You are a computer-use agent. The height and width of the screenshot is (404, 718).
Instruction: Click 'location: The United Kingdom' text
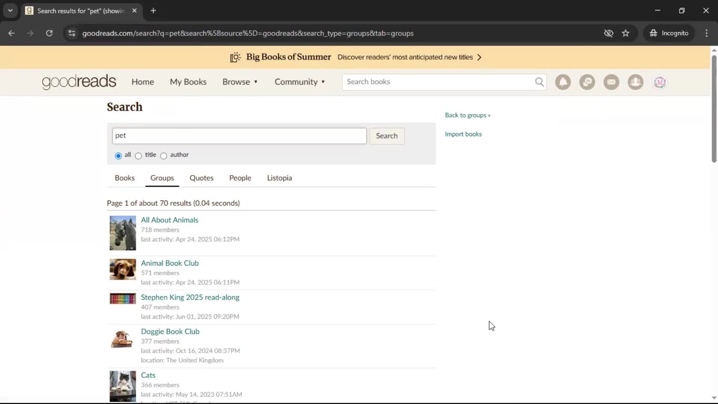tap(182, 360)
